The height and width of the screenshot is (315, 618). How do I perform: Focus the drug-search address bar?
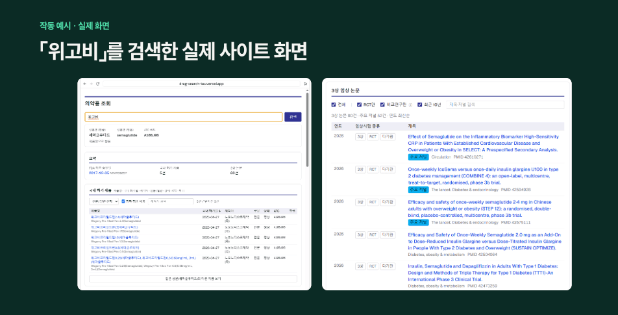201,84
